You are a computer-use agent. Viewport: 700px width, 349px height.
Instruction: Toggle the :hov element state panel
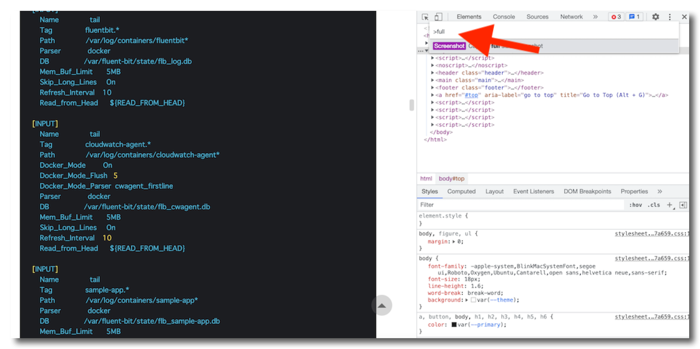point(636,205)
